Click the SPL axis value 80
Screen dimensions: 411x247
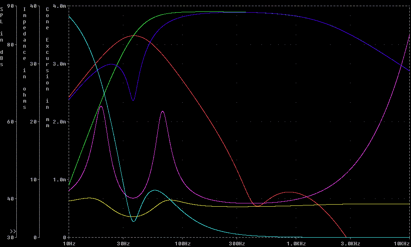pyautogui.click(x=11, y=44)
